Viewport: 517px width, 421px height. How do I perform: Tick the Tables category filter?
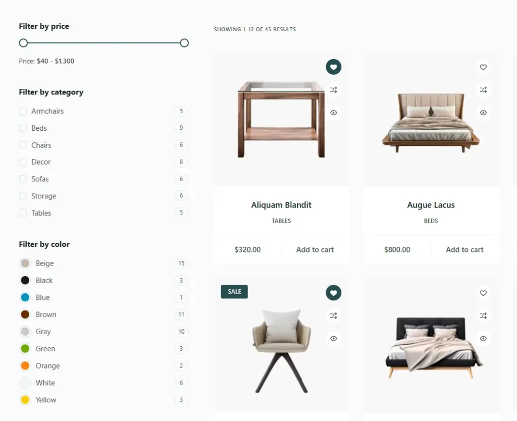[23, 213]
